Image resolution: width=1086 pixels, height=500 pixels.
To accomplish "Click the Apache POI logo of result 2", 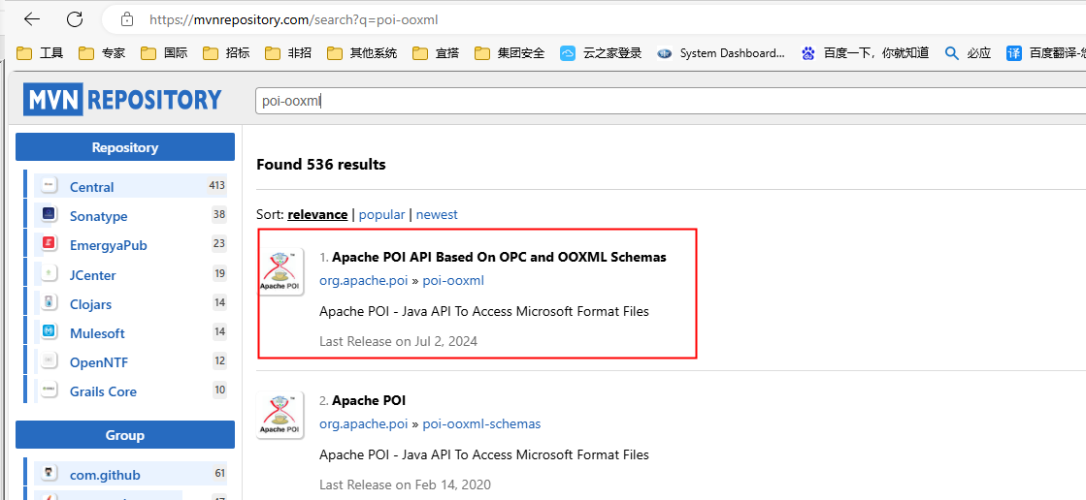I will [280, 415].
